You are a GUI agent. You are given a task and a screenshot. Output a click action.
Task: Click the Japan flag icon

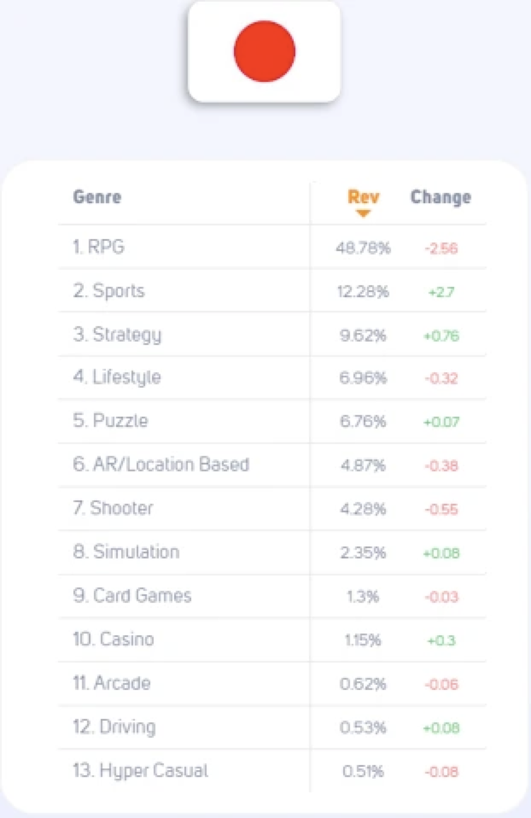click(x=265, y=51)
